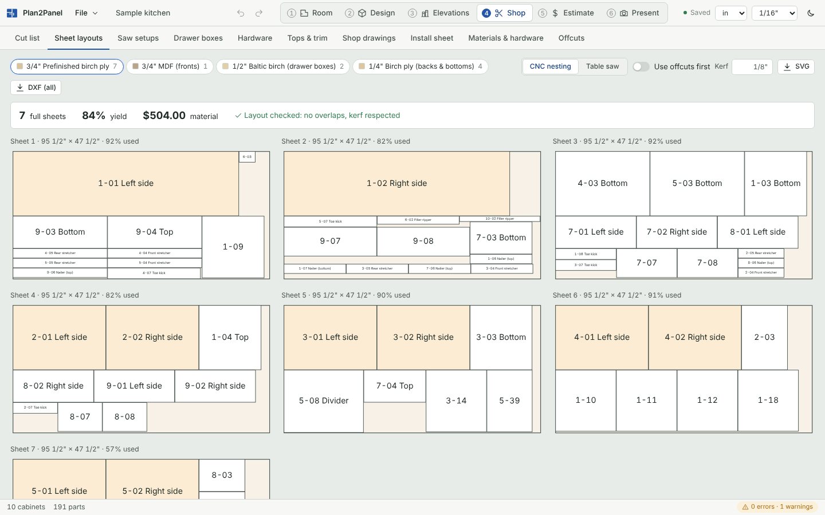Open the Tops & trim tab
The image size is (825, 515).
pyautogui.click(x=308, y=38)
